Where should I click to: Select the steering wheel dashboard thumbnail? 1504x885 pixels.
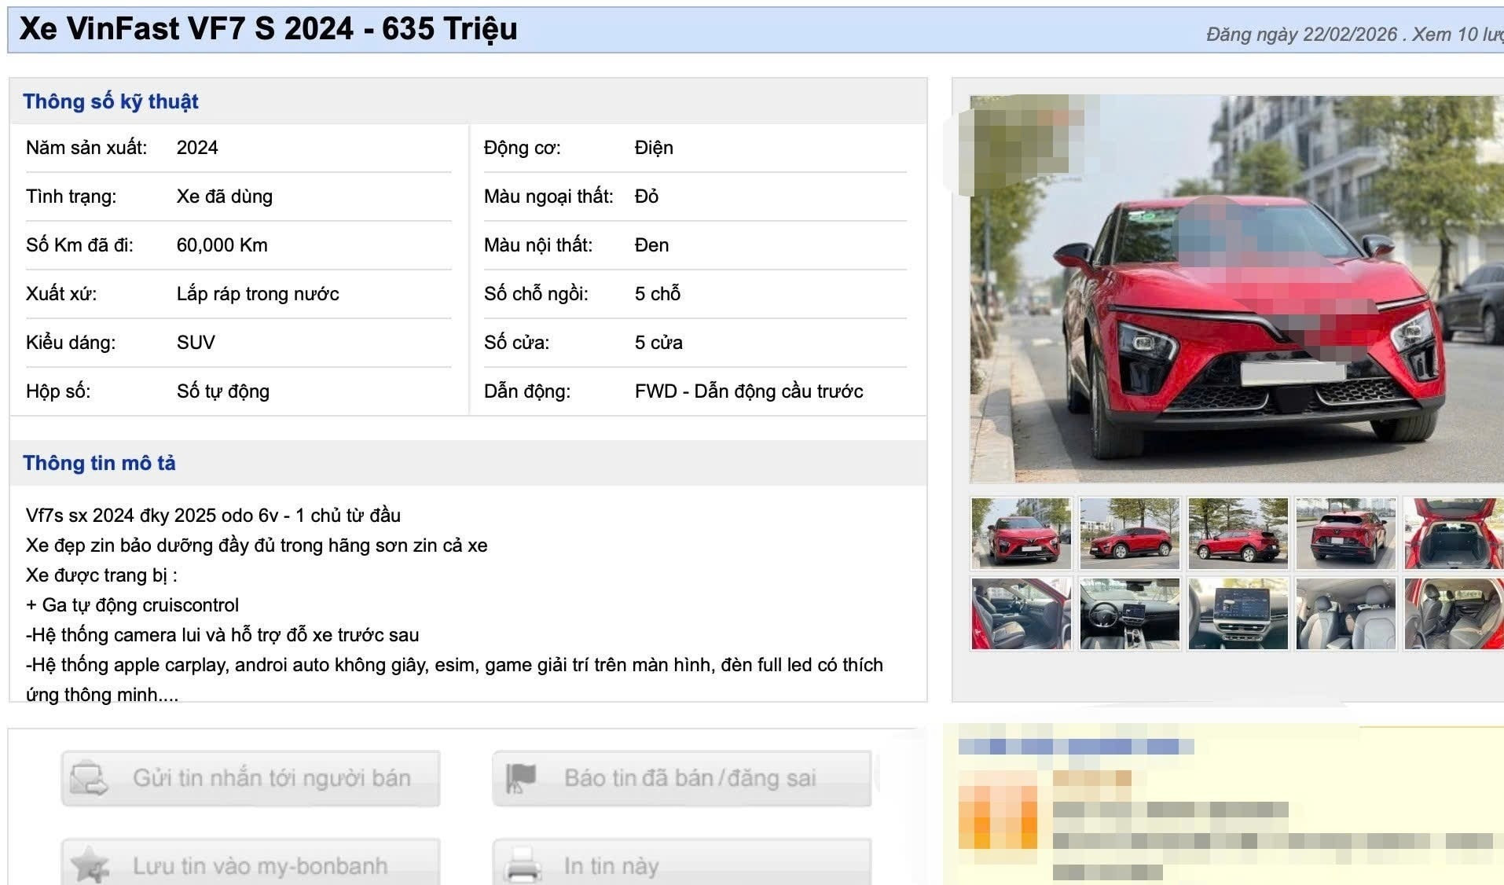coord(1129,614)
